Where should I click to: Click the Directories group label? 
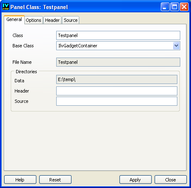pyautogui.click(x=26, y=72)
